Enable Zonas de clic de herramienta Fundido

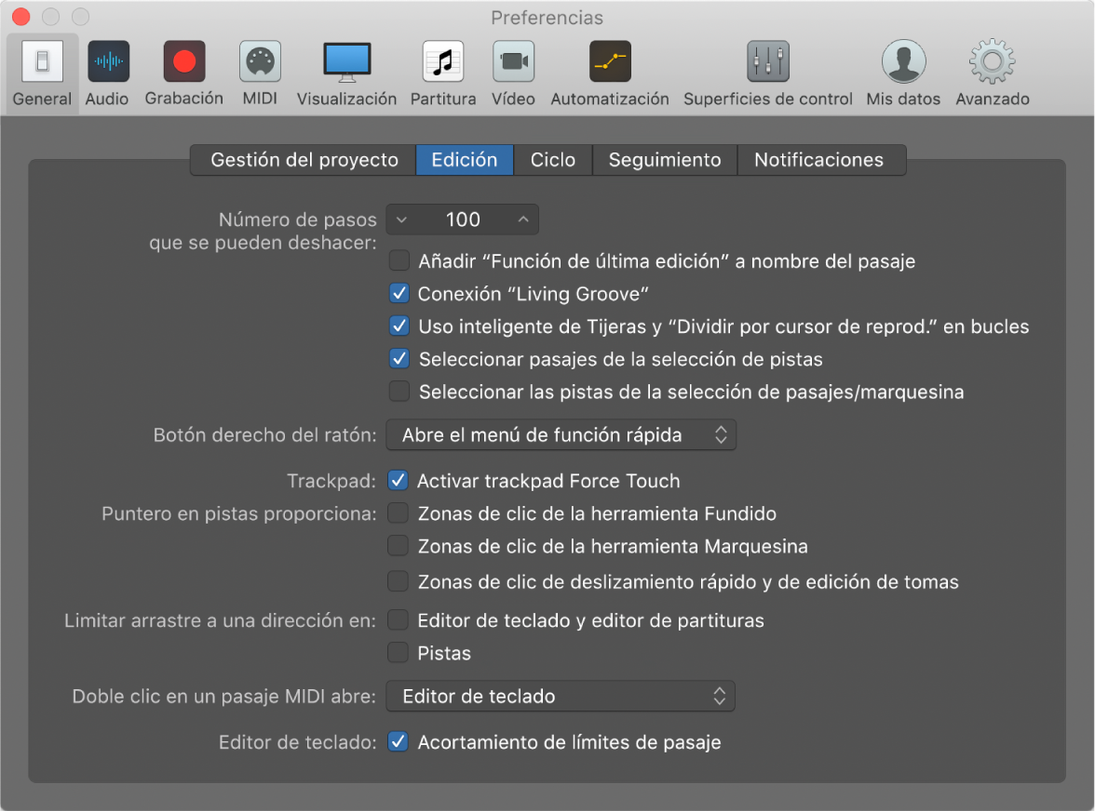(x=399, y=513)
